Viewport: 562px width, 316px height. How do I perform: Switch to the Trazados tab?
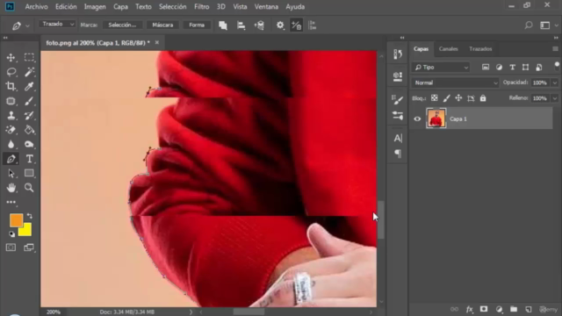pos(480,49)
